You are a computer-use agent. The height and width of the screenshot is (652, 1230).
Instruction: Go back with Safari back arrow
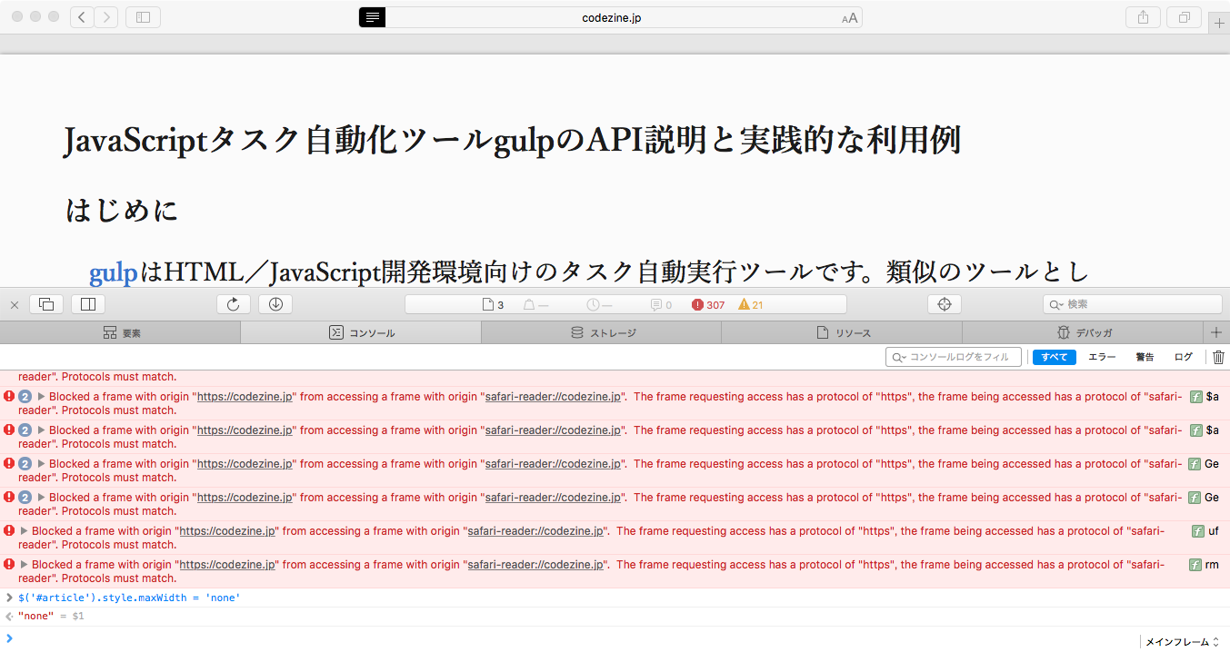tap(82, 17)
